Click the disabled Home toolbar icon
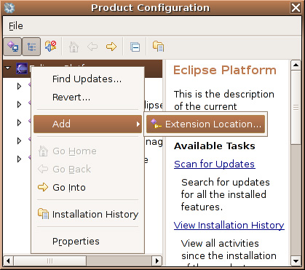 [74, 47]
